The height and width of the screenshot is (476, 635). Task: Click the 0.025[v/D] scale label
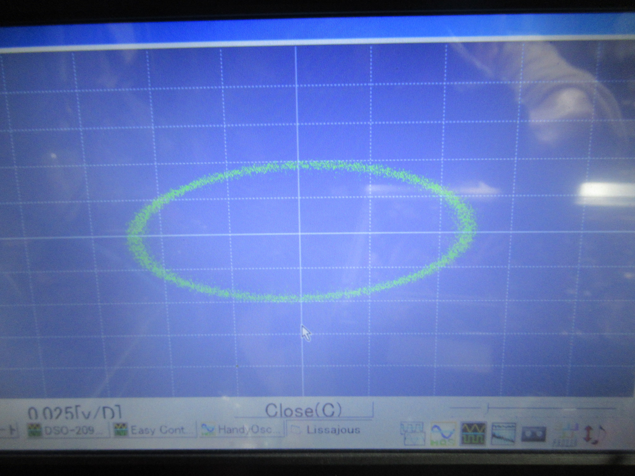74,413
